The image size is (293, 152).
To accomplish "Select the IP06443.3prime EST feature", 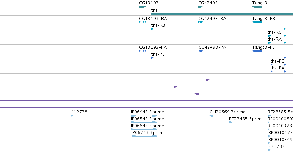I will point(144,116).
